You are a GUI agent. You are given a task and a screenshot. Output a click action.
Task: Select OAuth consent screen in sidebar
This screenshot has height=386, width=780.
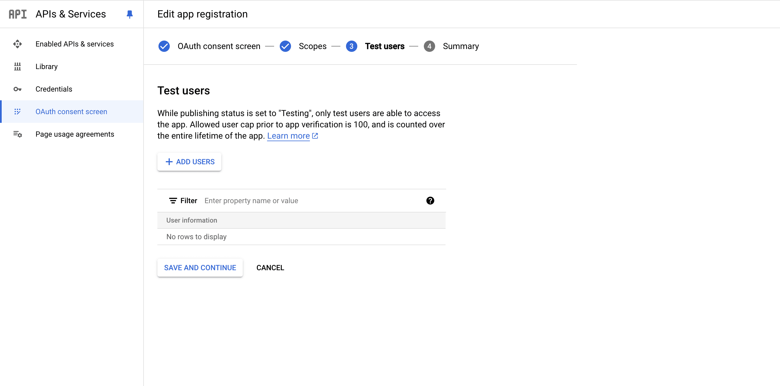[71, 112]
